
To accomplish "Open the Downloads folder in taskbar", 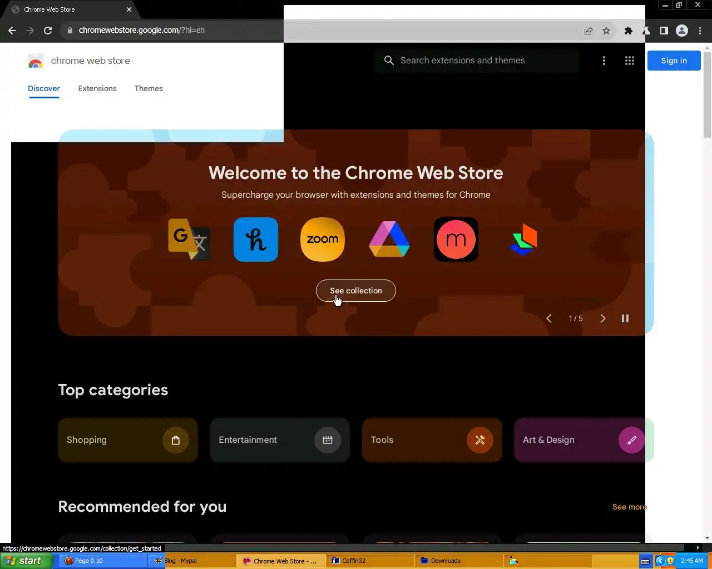I will click(x=459, y=561).
